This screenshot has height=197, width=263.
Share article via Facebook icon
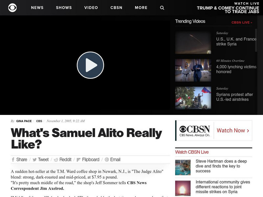tap(13, 160)
